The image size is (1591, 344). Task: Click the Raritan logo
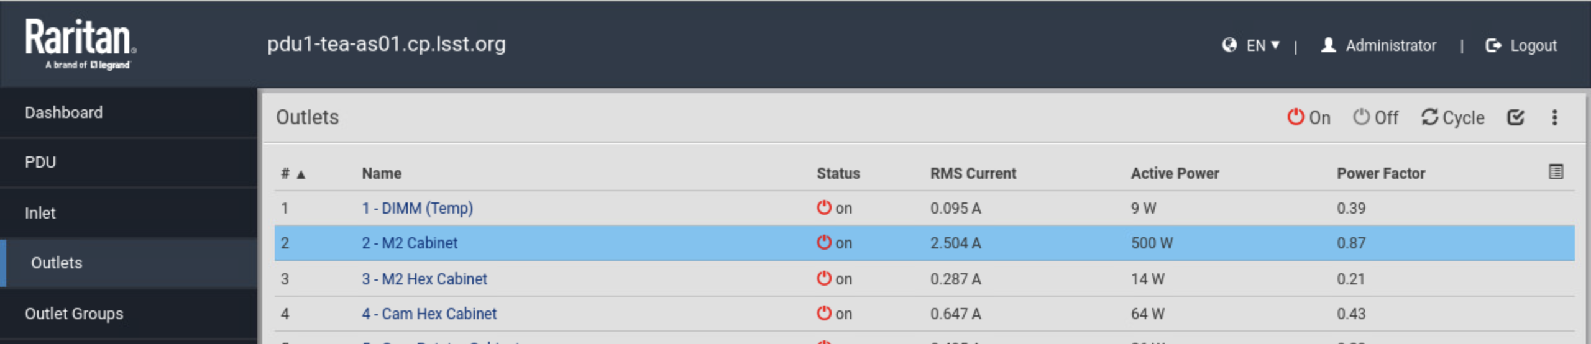(80, 44)
